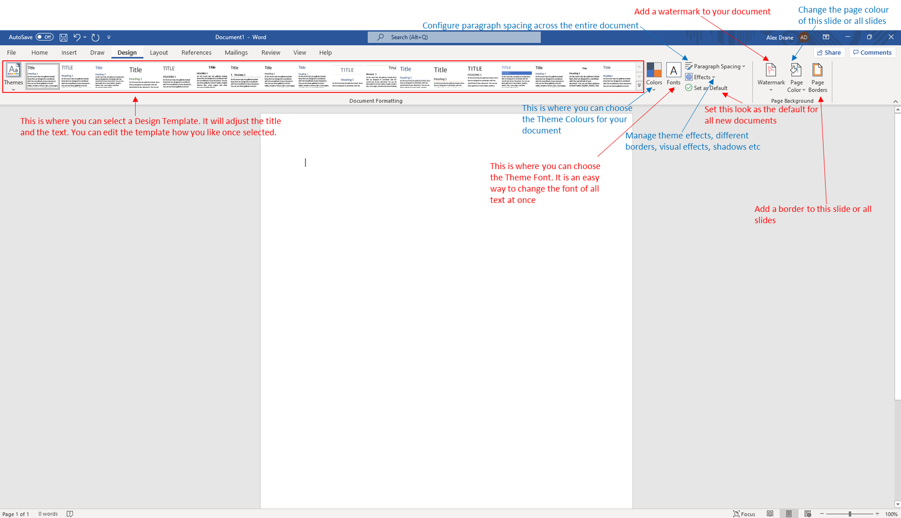Click the Fonts theme icon
Viewport: 901px width, 518px height.
click(673, 71)
